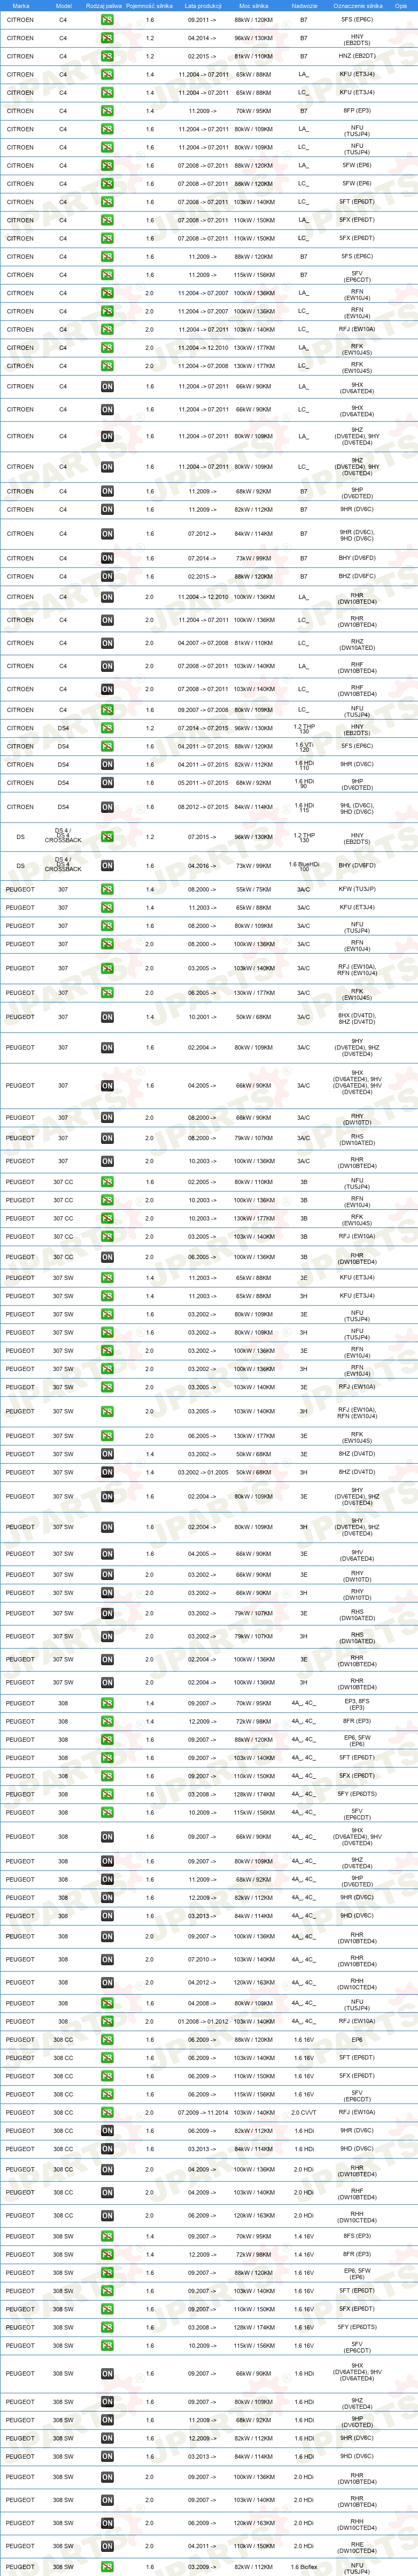The height and width of the screenshot is (2576, 418).
Task: Click diesel ON icon in C4 BHZ (DV6FC) row
Action: [x=107, y=576]
